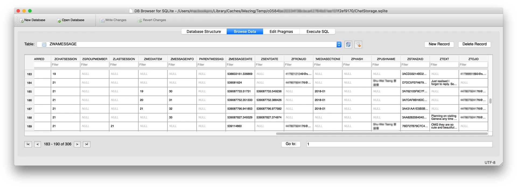Open the Edit Pragmas tab
This screenshot has height=187, width=517.
click(281, 32)
